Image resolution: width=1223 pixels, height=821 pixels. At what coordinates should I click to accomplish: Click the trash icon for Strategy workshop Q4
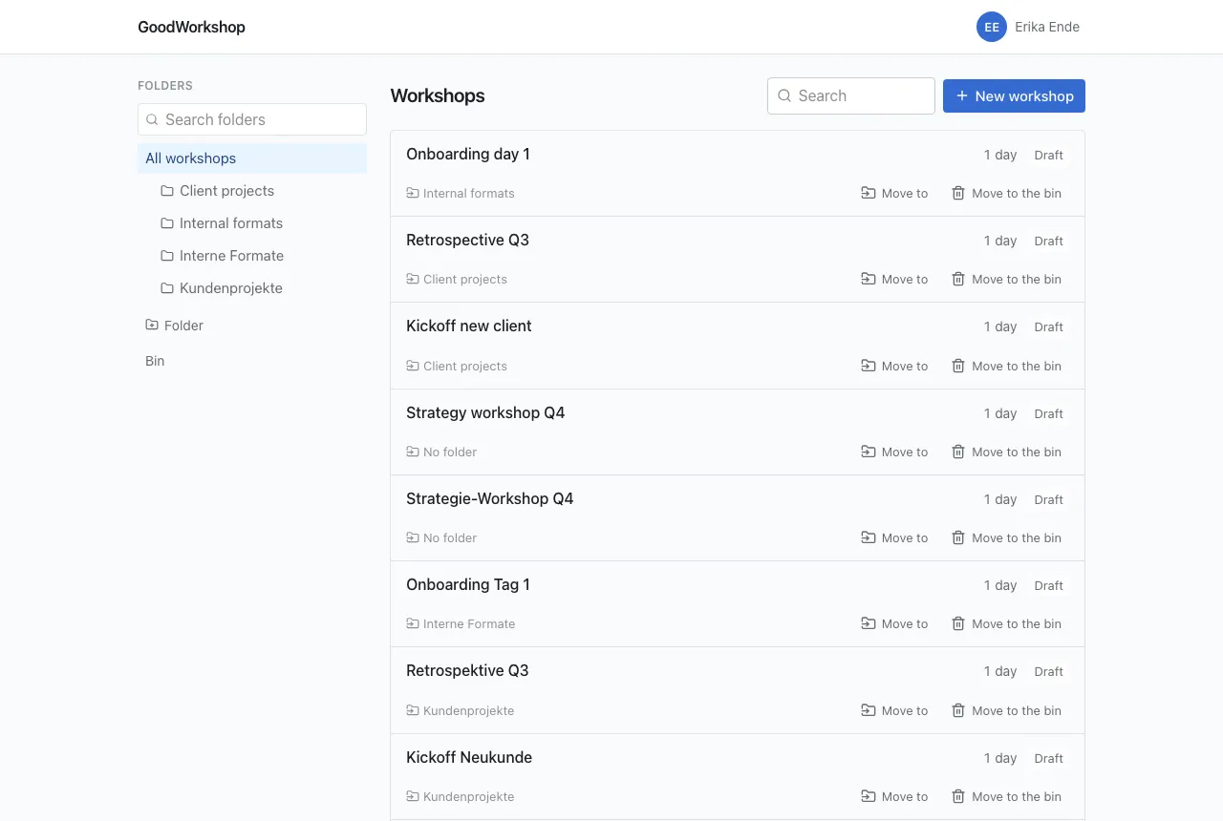(x=958, y=452)
